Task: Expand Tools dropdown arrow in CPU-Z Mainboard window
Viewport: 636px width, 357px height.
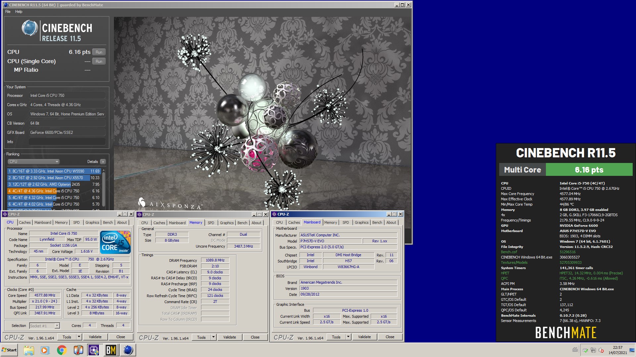Action: 348,337
